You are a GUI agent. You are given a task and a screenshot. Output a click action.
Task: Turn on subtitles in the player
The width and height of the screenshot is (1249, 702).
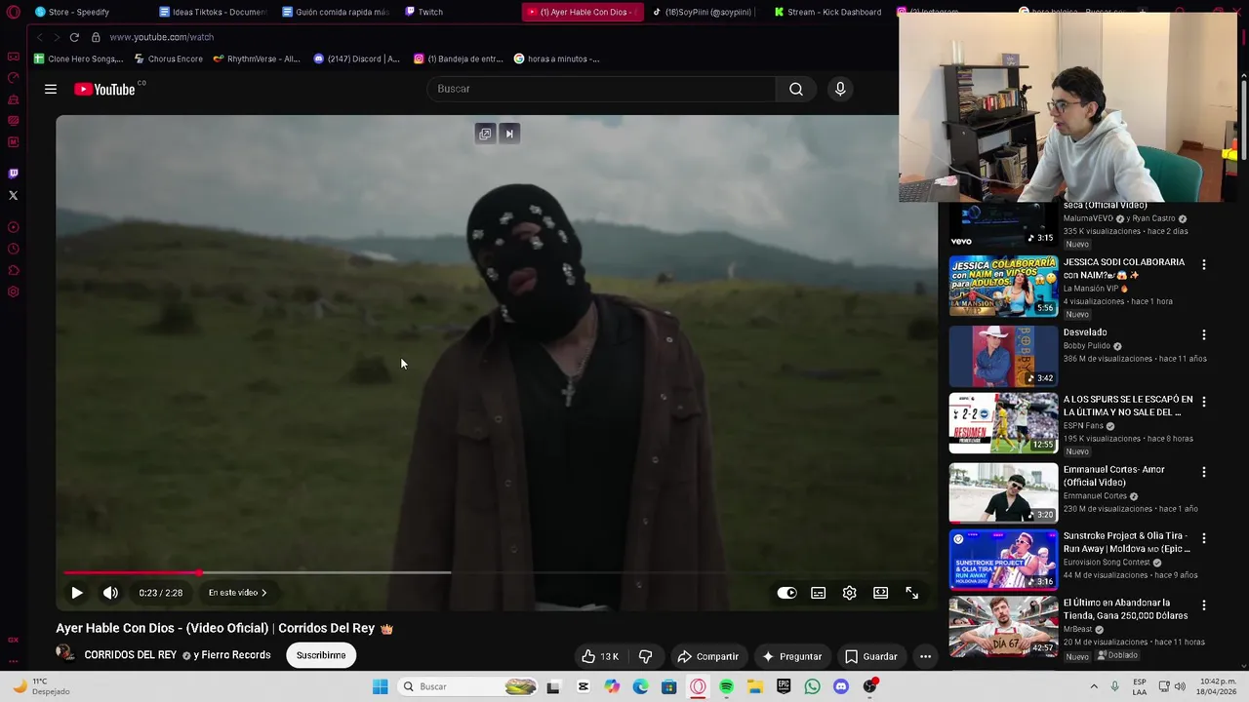click(819, 593)
